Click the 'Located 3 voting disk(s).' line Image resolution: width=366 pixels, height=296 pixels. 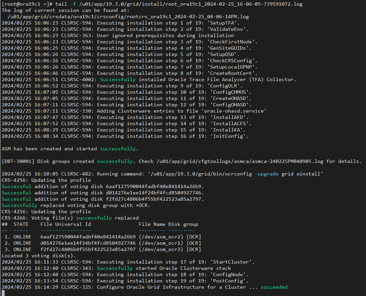pos(39,256)
